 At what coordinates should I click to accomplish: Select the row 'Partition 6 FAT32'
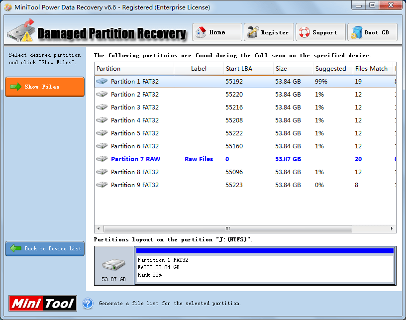tap(245, 146)
